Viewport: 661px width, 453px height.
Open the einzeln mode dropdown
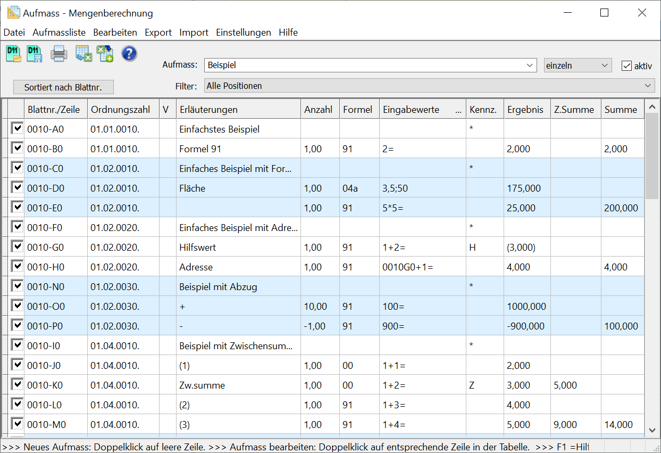578,65
